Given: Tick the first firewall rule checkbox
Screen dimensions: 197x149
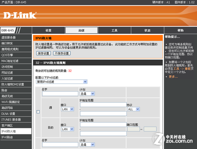Looking at the screenshot, I should 38,112.
